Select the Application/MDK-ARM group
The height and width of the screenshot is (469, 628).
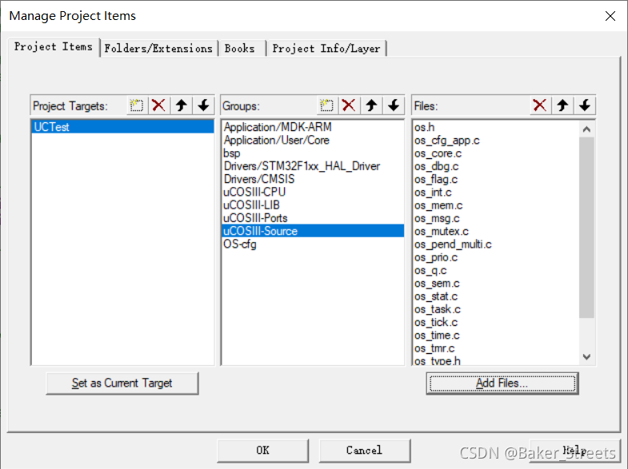coord(312,127)
